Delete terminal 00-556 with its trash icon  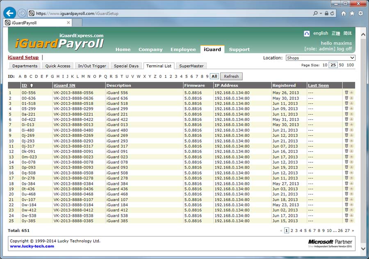tap(346, 92)
